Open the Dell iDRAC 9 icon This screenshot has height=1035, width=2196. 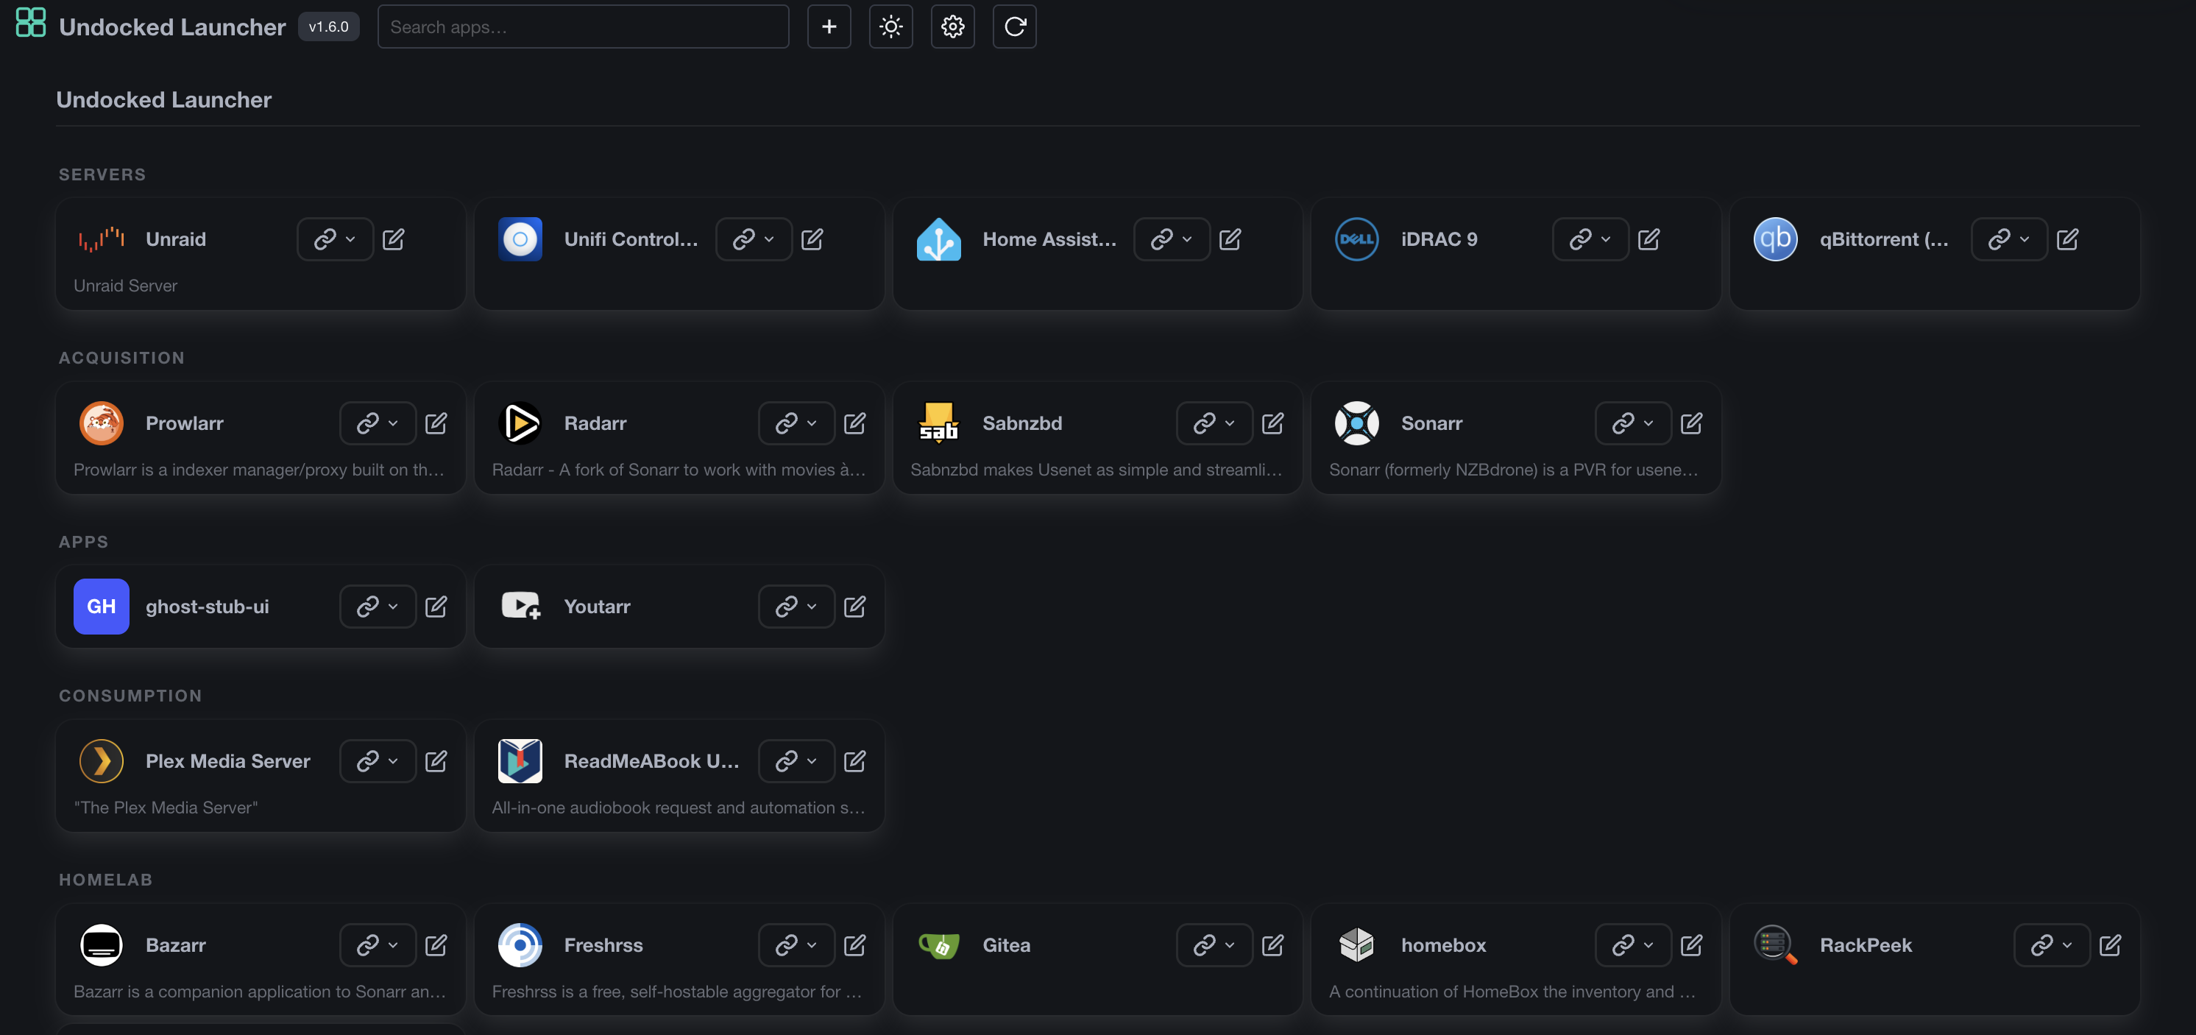click(x=1356, y=239)
